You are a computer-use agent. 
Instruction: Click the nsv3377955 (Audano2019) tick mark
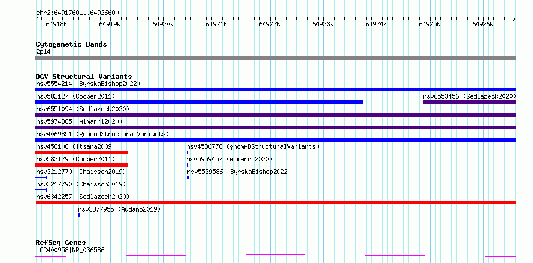click(x=79, y=215)
